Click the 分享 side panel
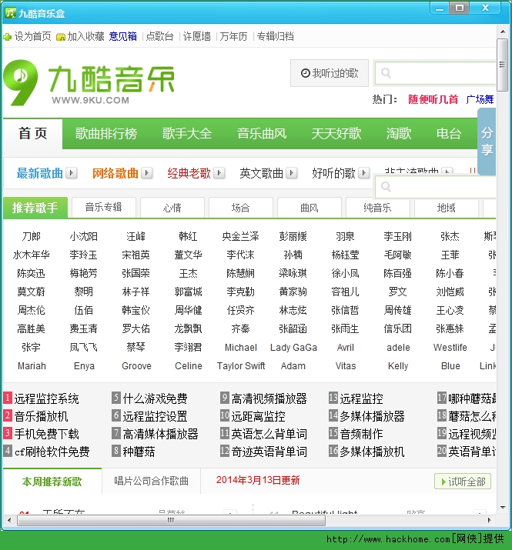Screen dimensions: 512x550 tap(487, 142)
